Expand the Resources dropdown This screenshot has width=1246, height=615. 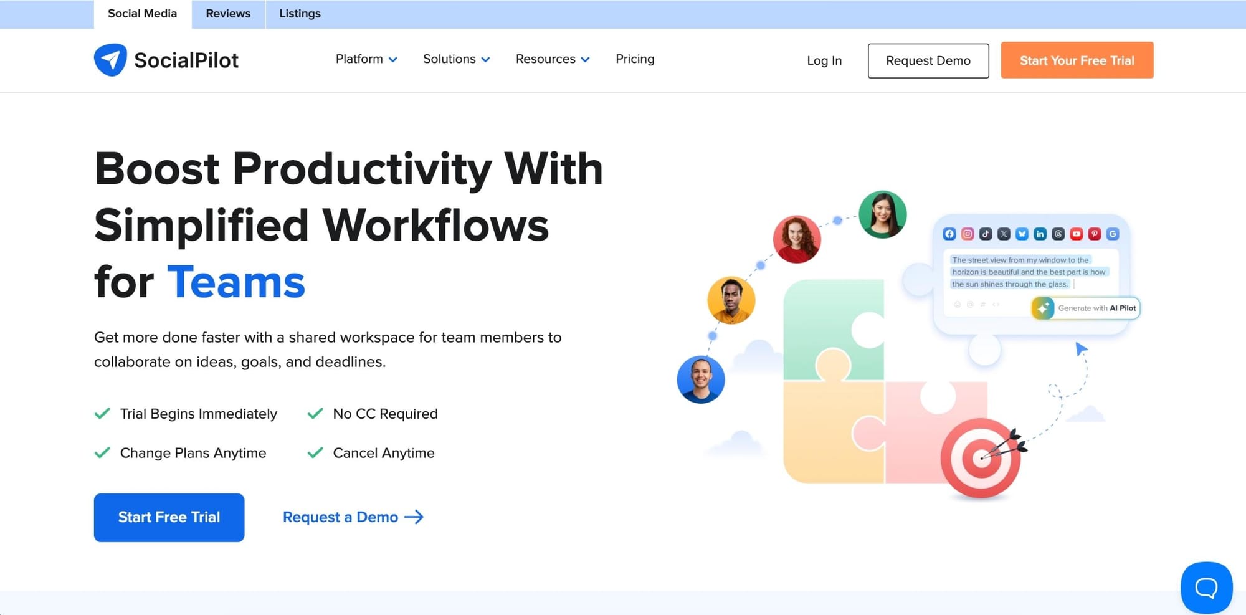[552, 59]
